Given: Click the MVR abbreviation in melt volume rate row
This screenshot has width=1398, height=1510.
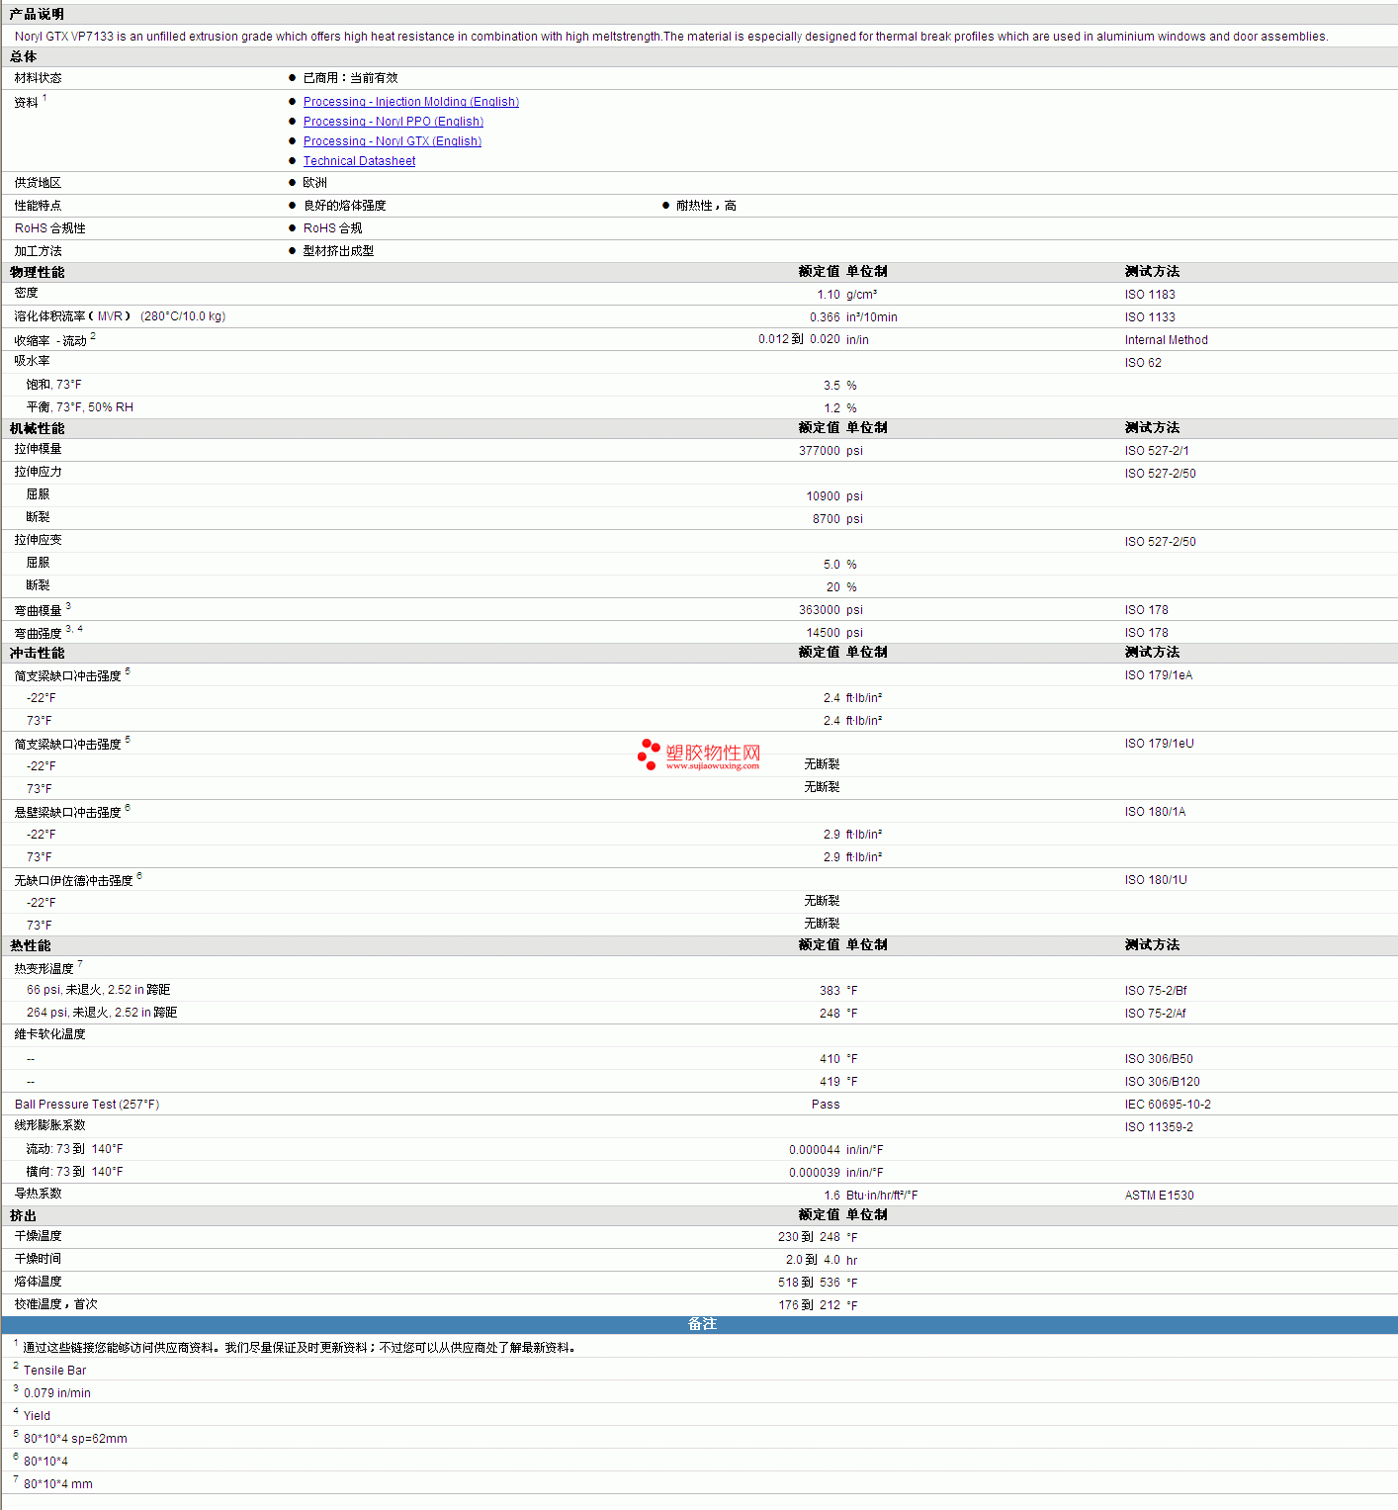Looking at the screenshot, I should point(110,316).
